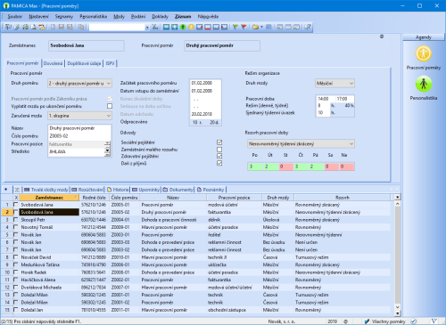Open the Pracovní poměry agenda icon
Viewport: 446px width, 325px height.
coord(424,53)
